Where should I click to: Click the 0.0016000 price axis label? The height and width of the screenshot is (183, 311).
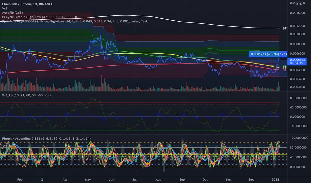(x=297, y=13)
